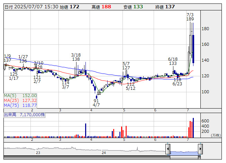Click the MA(75) legend entry
The image size is (226, 163).
(20, 105)
